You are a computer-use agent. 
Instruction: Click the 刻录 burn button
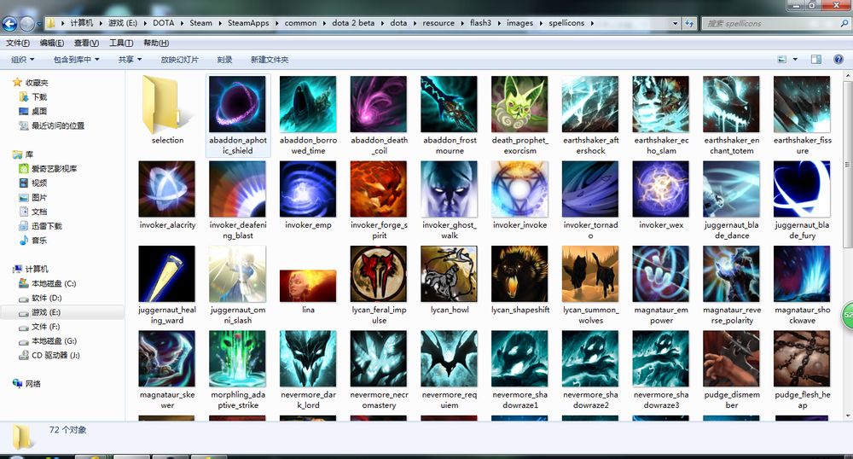[x=224, y=59]
